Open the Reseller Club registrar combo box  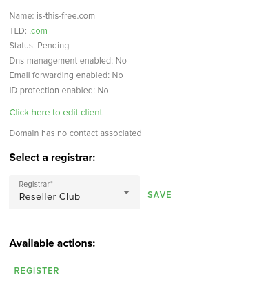click(x=74, y=192)
